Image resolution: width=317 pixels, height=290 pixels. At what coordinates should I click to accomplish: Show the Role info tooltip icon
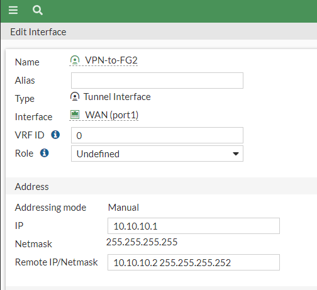pos(44,153)
